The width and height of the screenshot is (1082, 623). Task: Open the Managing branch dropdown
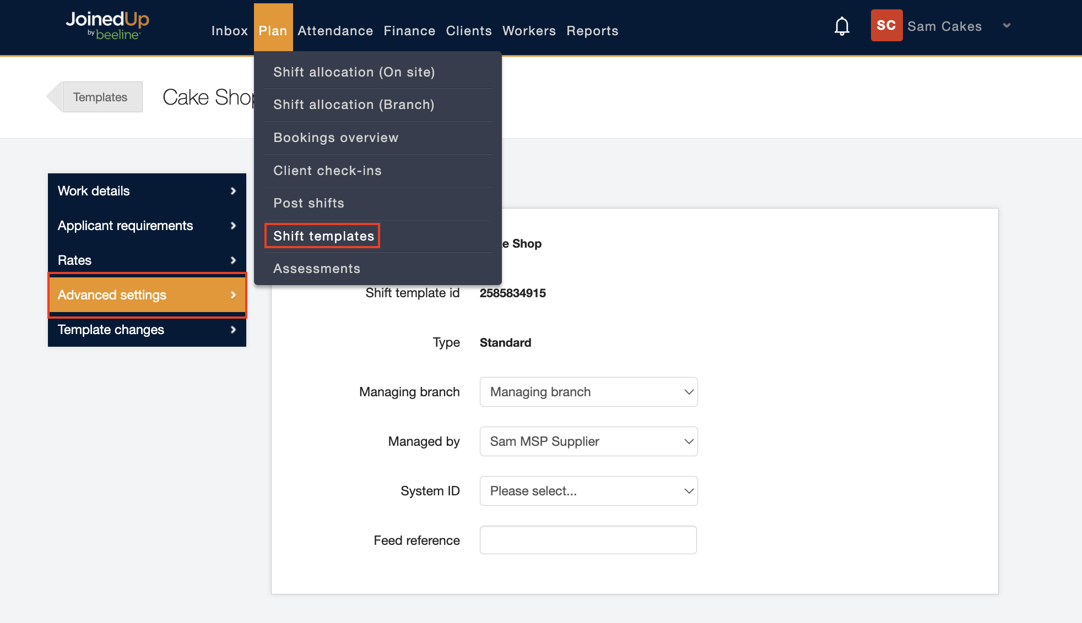pyautogui.click(x=588, y=392)
